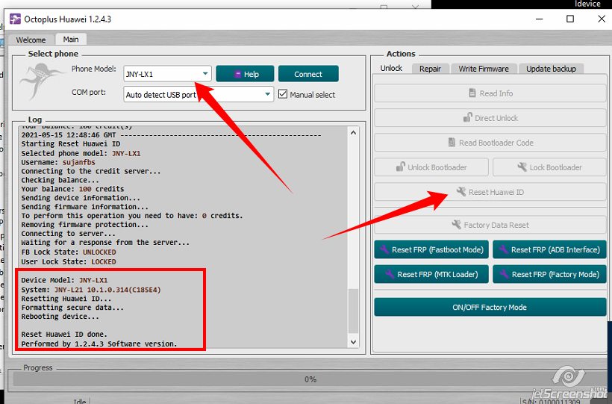This screenshot has width=612, height=404.
Task: Click the Octoplus app icon in title bar
Action: (x=15, y=19)
